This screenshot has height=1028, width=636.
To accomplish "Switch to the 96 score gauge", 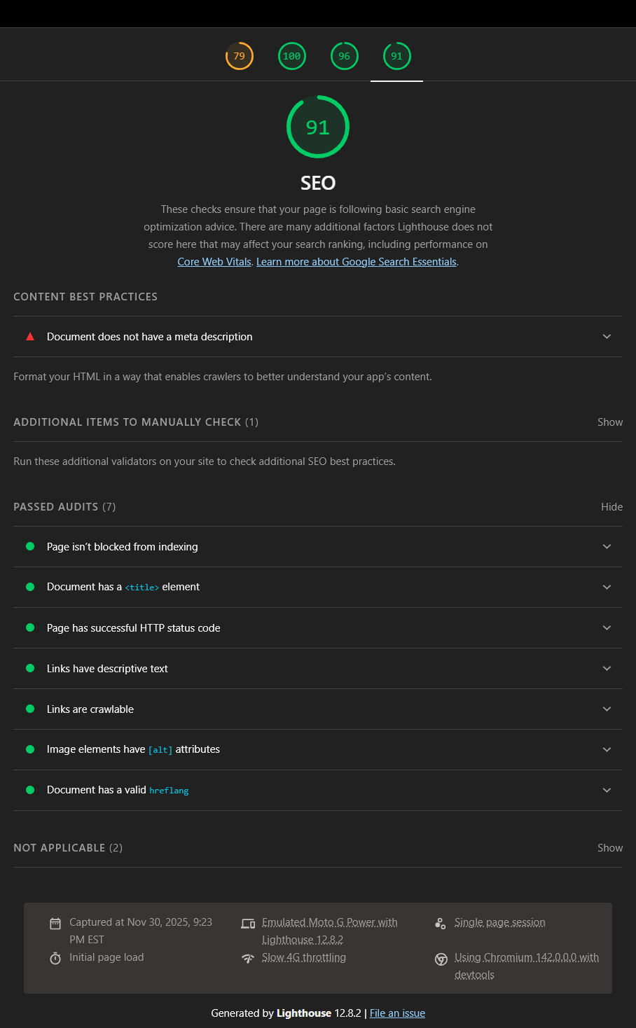I will point(345,56).
